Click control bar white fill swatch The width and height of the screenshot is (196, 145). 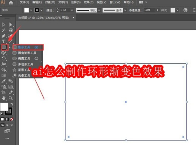pos(26,10)
